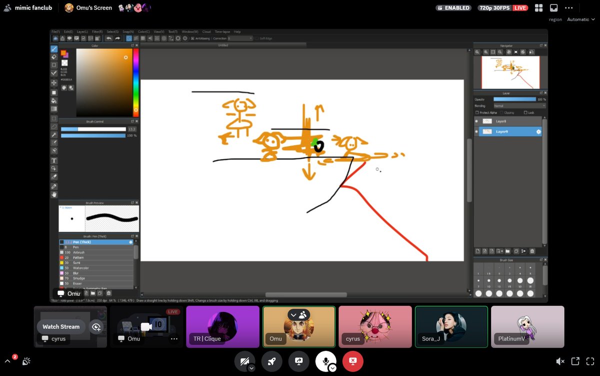Click PlatinumV participant tile
600x376 pixels.
point(527,327)
